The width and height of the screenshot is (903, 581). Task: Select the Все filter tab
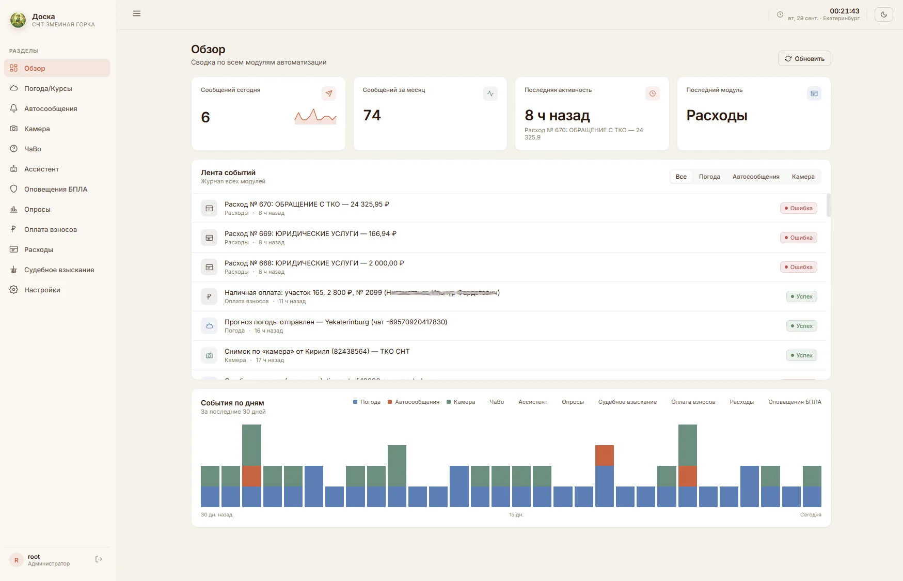(x=681, y=177)
